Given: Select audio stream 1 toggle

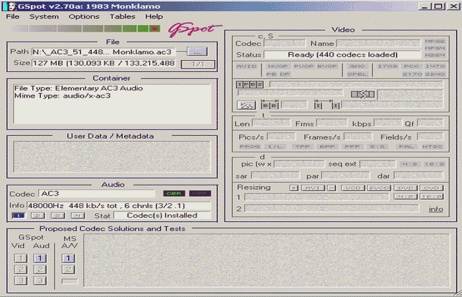Looking at the screenshot, I should (19, 215).
